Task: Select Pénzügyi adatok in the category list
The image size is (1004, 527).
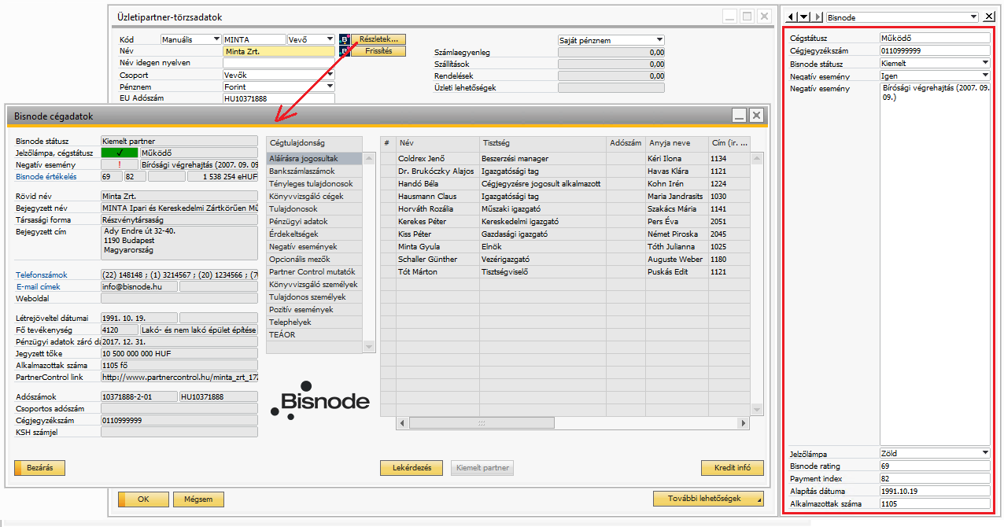Action: point(298,222)
